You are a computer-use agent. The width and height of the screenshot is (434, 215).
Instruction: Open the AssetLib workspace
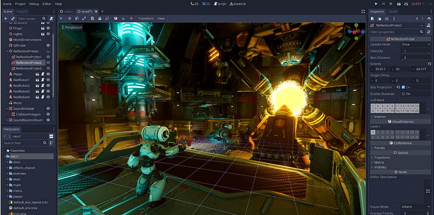[x=238, y=4]
